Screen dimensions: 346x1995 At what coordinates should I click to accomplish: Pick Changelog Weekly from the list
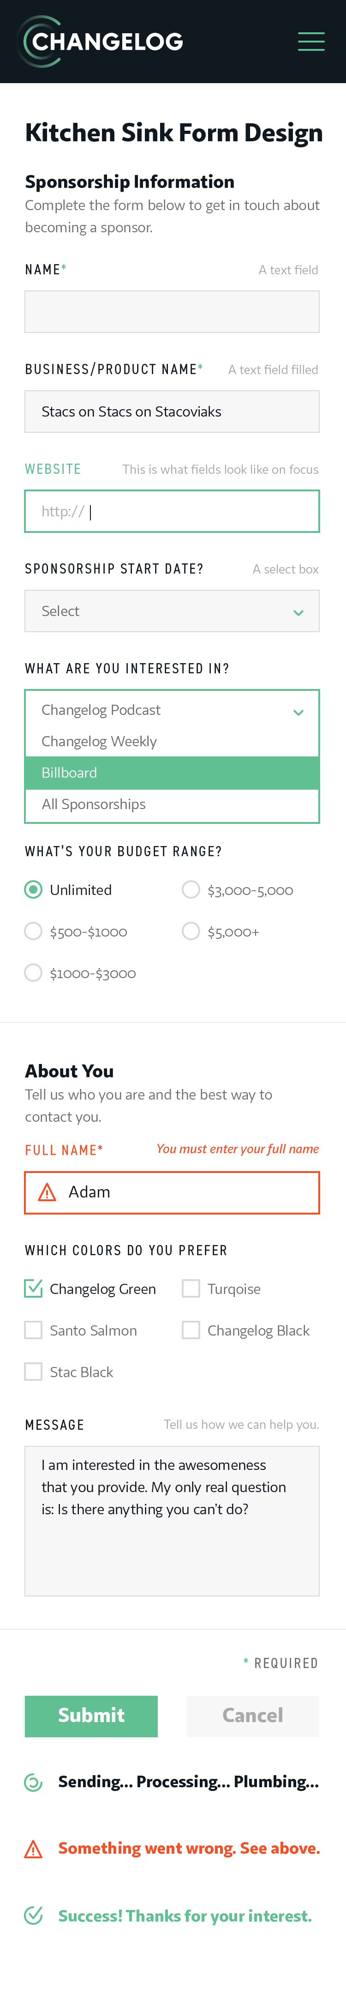tap(172, 742)
